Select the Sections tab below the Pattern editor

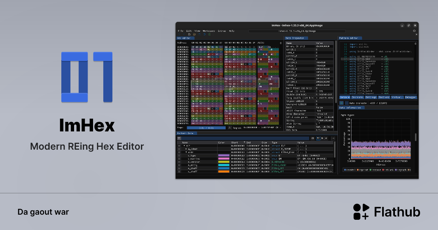(384, 97)
